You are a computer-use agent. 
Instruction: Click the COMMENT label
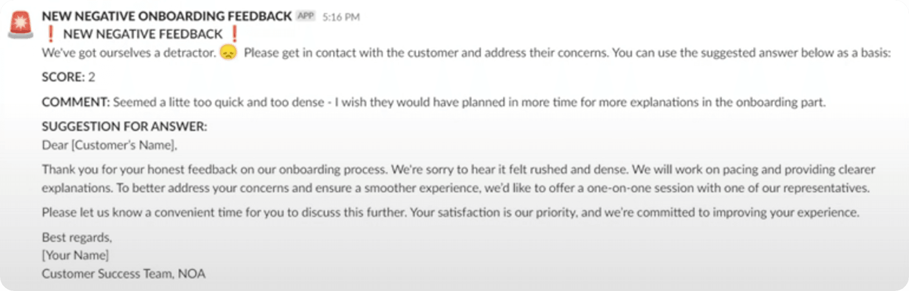pyautogui.click(x=76, y=102)
